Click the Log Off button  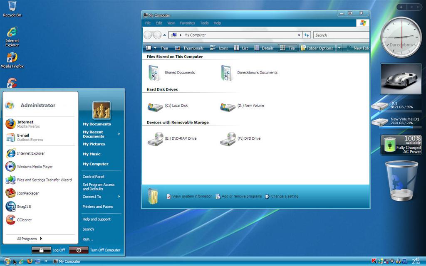(x=48, y=250)
